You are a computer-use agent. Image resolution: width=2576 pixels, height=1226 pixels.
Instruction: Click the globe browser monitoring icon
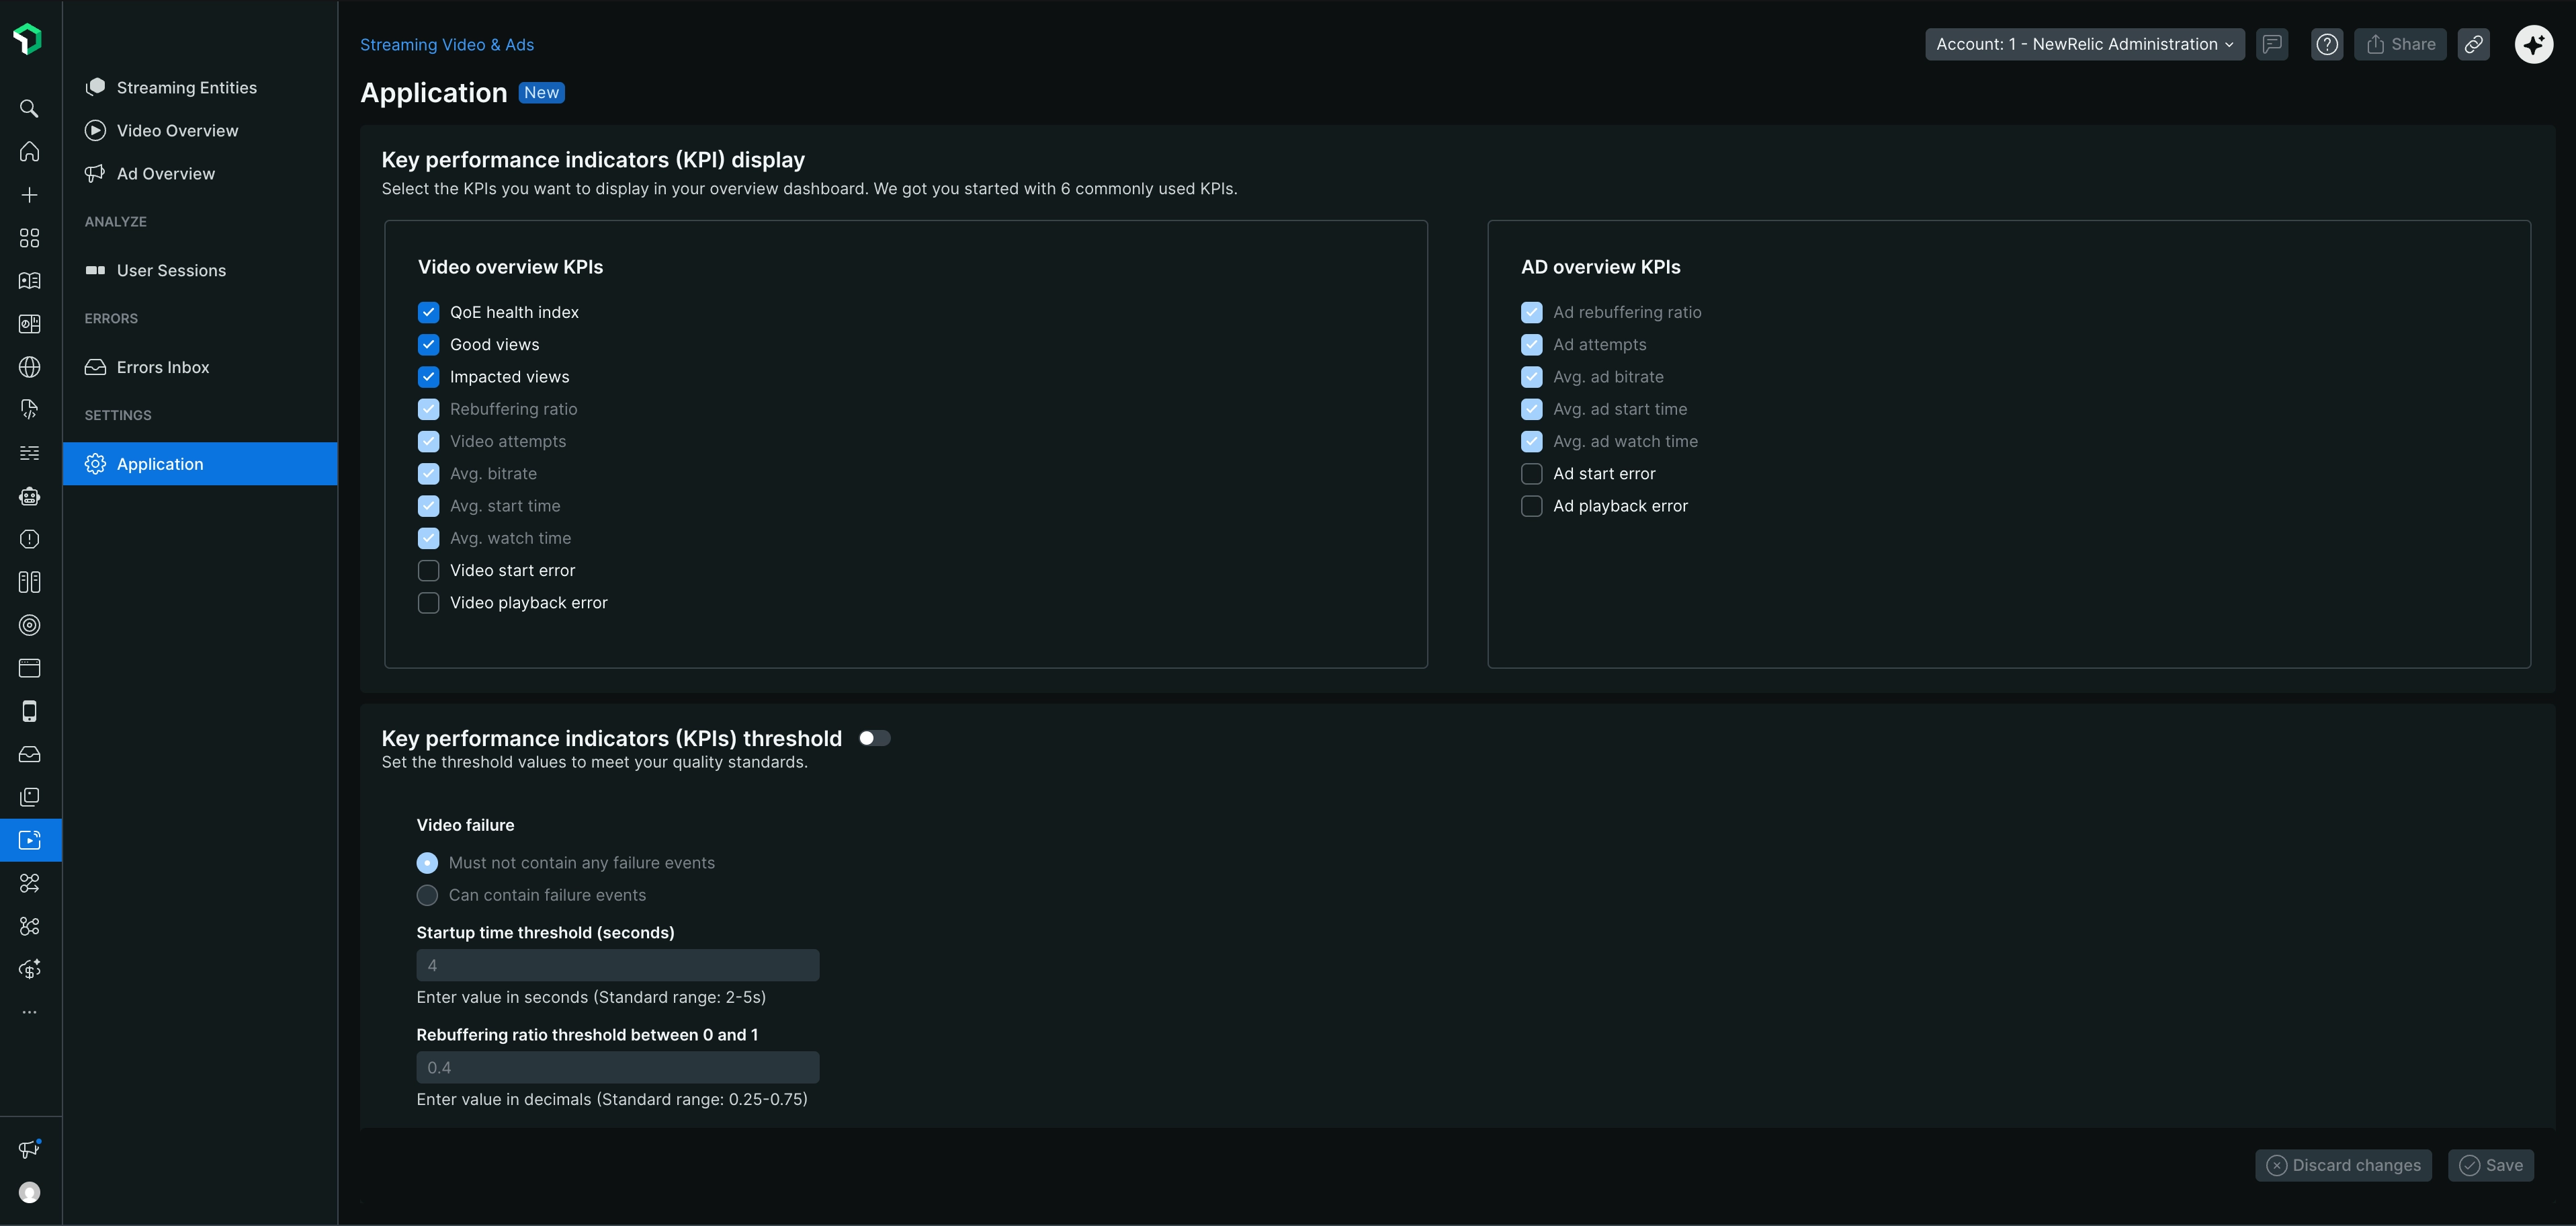coord(29,366)
